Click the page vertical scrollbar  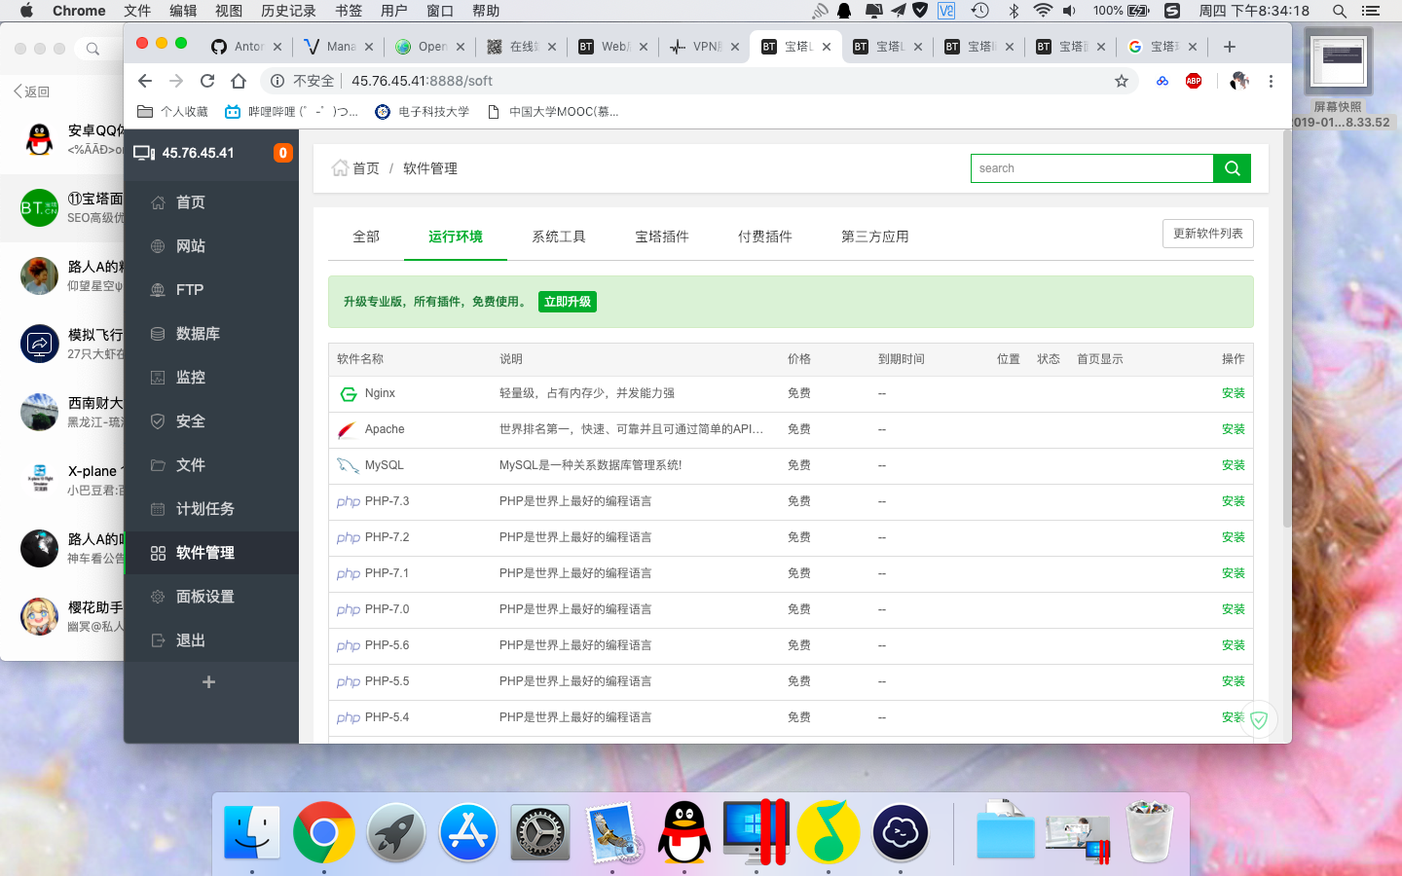(1287, 331)
